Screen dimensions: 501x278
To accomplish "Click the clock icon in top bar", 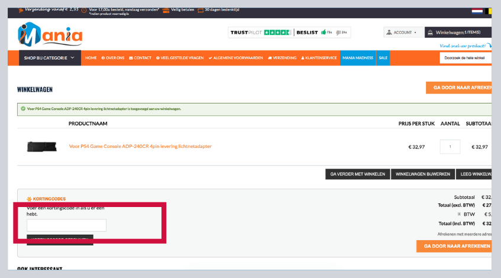I will point(84,10).
